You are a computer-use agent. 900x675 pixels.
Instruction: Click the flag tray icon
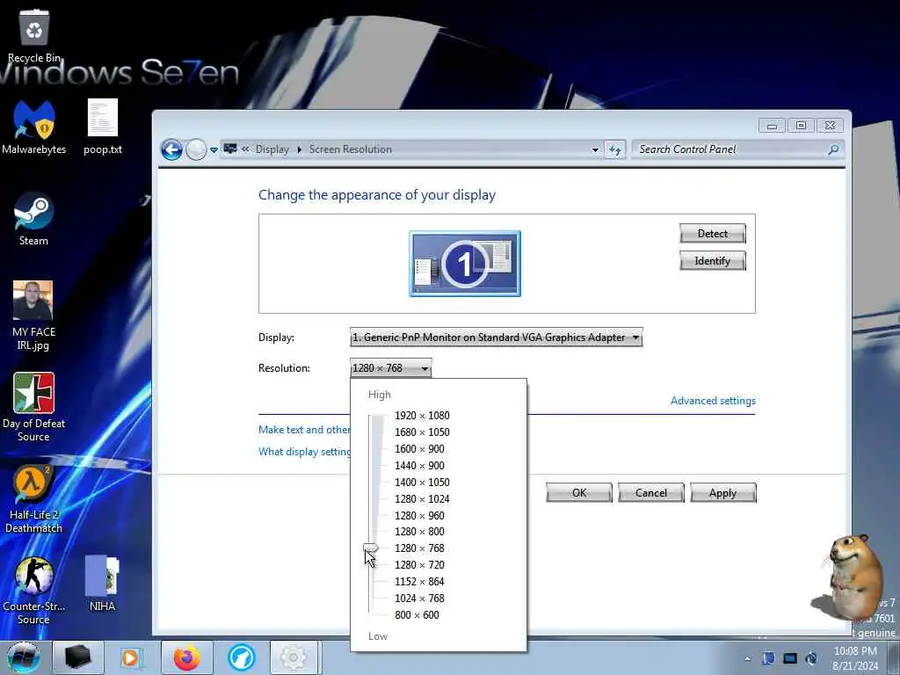click(x=768, y=657)
